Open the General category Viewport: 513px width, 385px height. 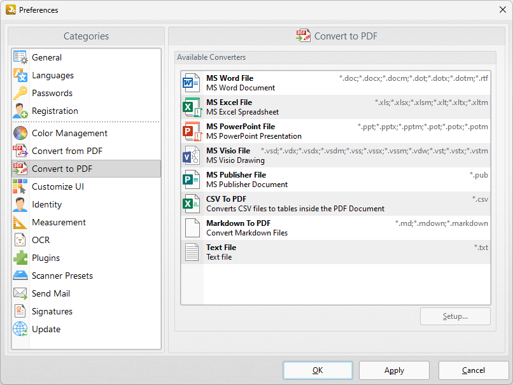pos(47,57)
